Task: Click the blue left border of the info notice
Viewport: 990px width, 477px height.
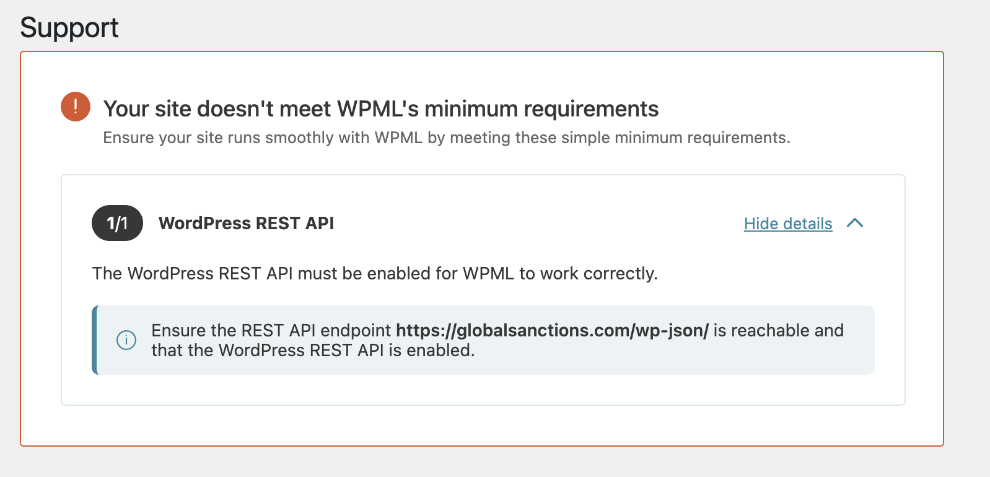Action: coord(95,340)
